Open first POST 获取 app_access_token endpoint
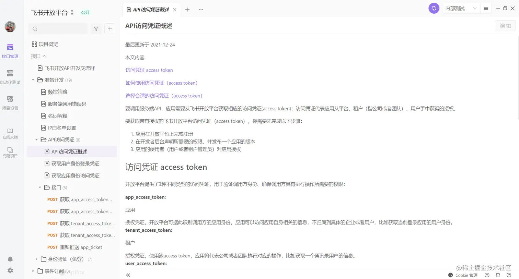Image resolution: width=519 pixels, height=279 pixels. pos(80,199)
